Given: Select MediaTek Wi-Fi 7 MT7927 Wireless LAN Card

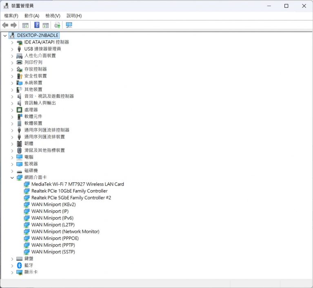Looking at the screenshot, I should pos(78,184).
